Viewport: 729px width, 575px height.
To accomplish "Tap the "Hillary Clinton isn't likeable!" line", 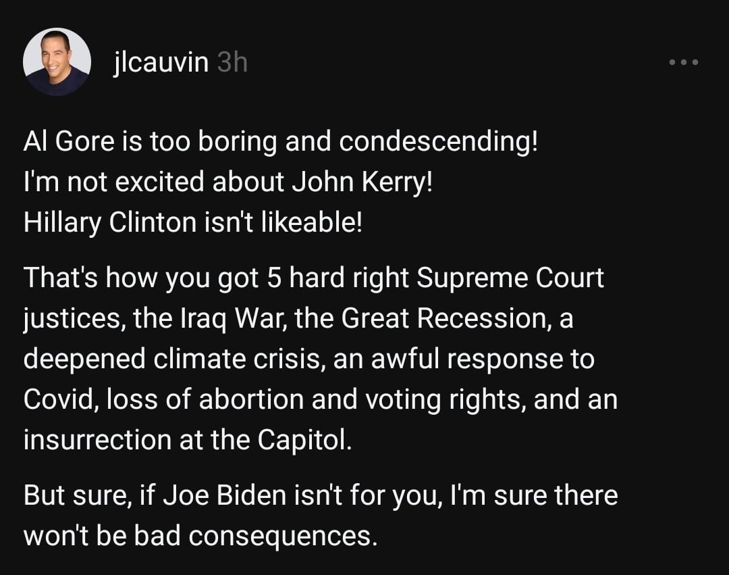I will 192,224.
